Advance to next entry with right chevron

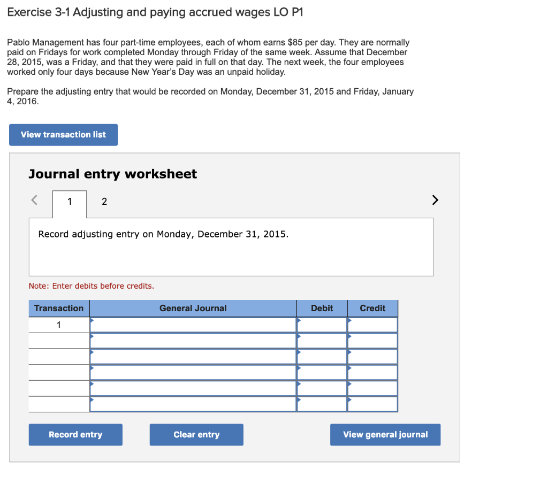click(x=435, y=200)
